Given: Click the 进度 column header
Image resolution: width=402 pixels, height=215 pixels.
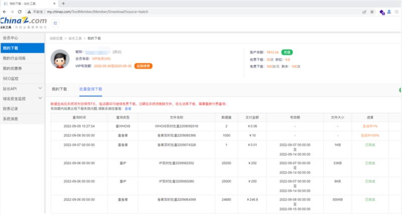Looking at the screenshot, I should coord(370,117).
